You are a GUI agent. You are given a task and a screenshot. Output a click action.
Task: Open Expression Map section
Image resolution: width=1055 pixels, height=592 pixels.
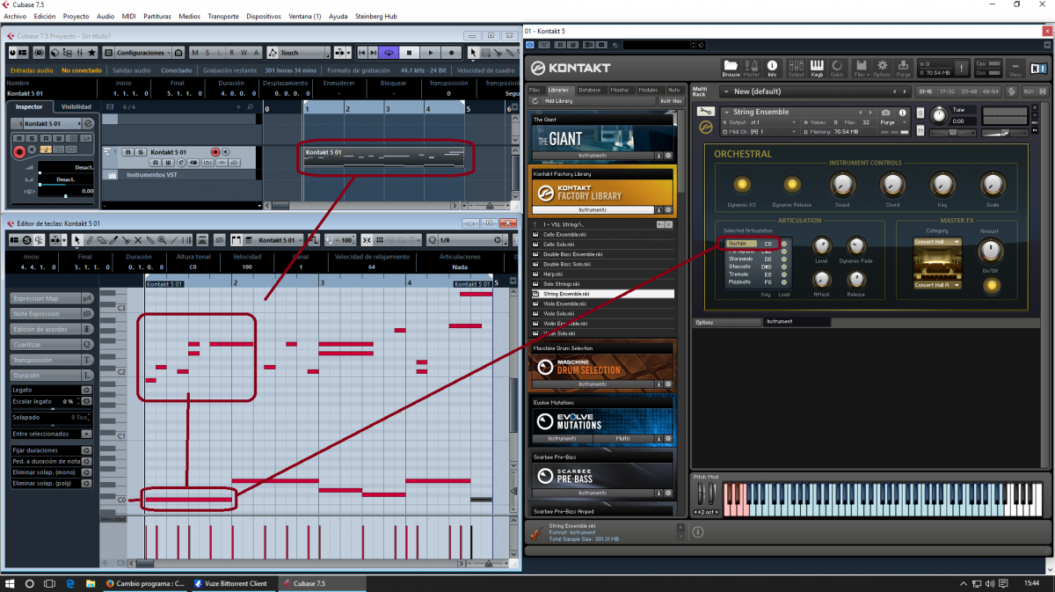click(51, 298)
